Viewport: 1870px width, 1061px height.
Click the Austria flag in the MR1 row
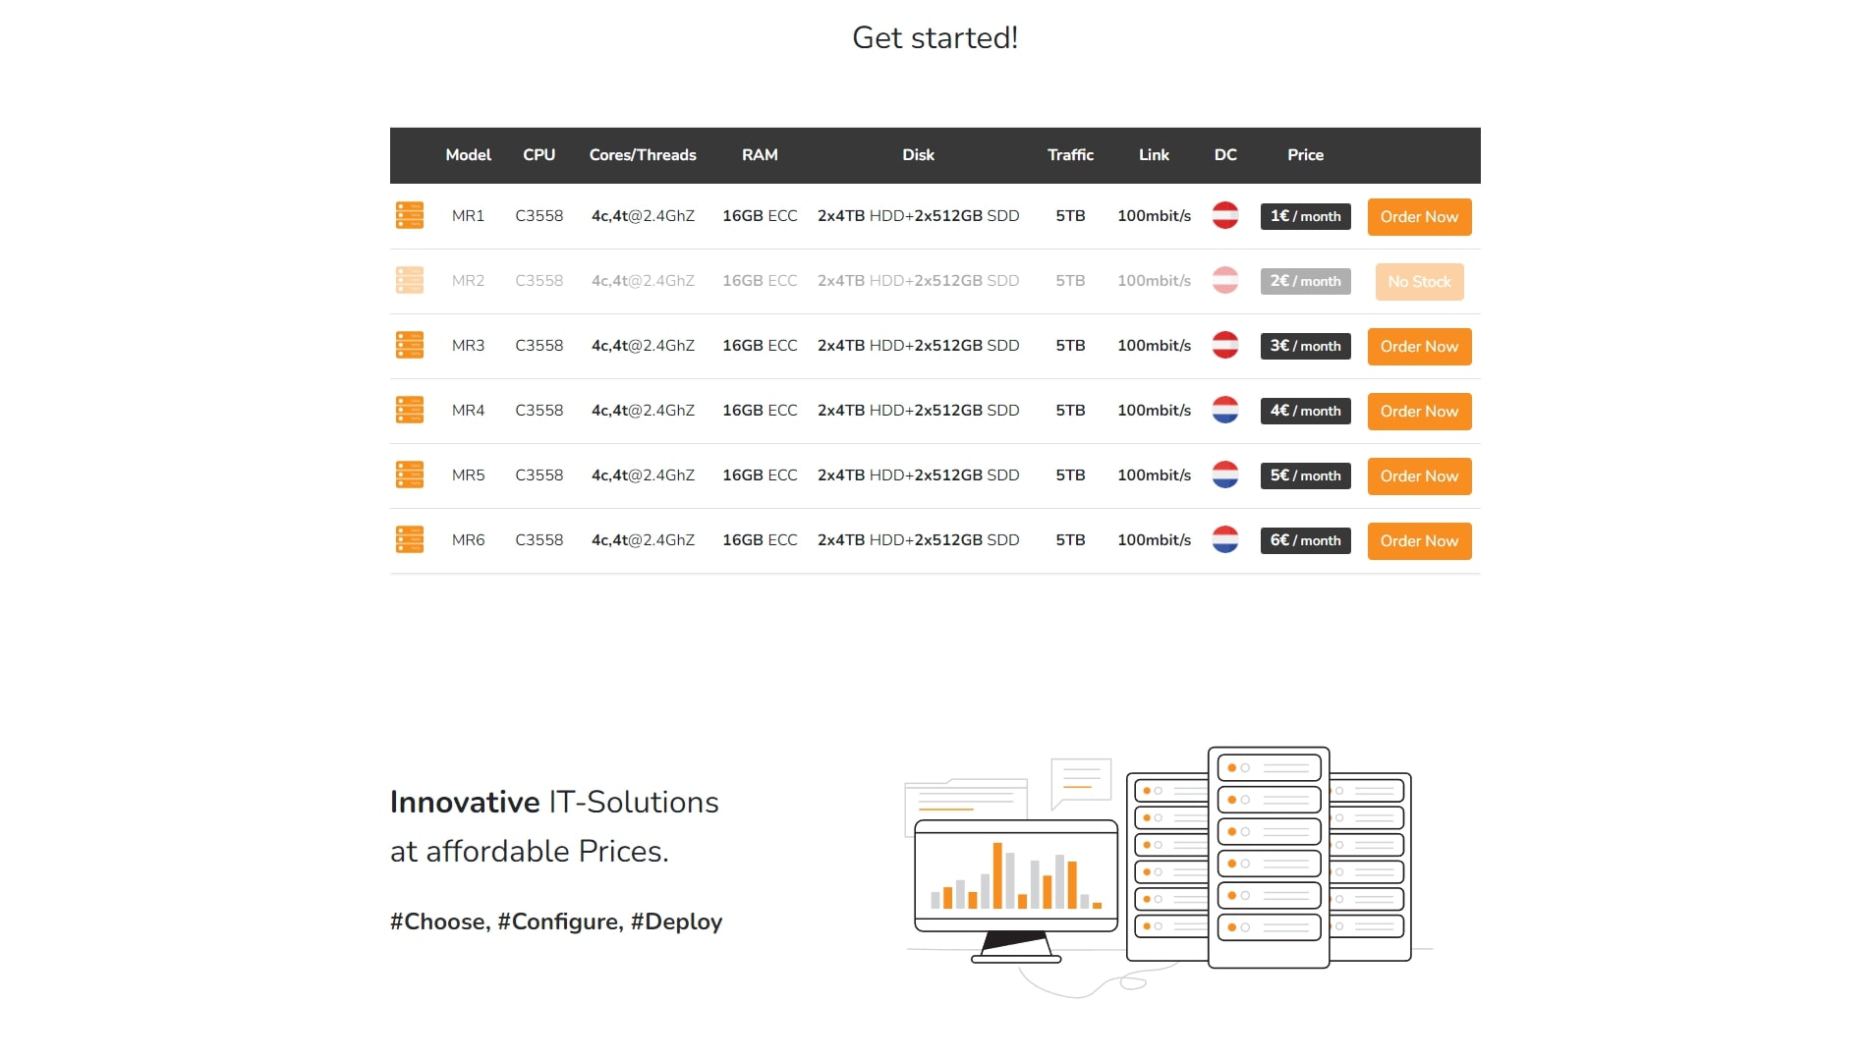click(x=1224, y=215)
